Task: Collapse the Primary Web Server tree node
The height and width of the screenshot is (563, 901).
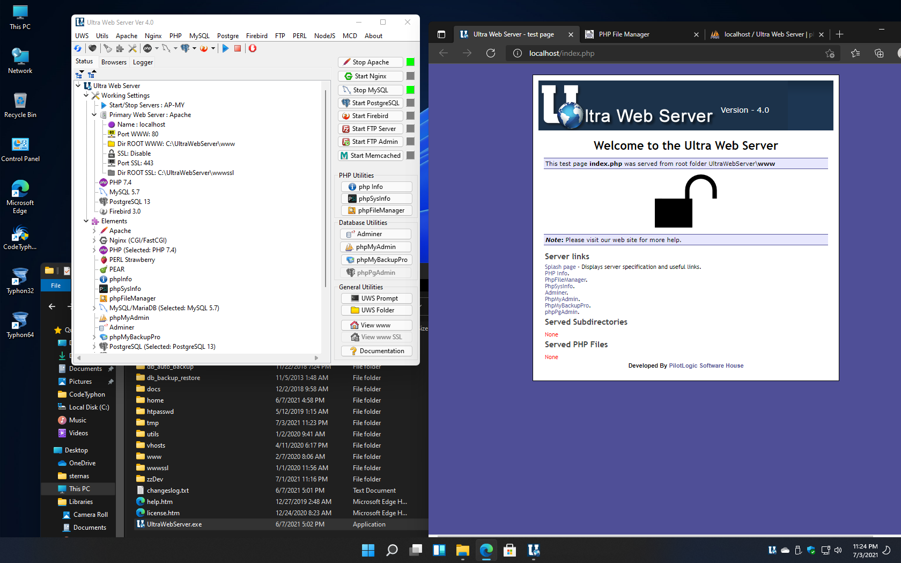Action: 94,115
